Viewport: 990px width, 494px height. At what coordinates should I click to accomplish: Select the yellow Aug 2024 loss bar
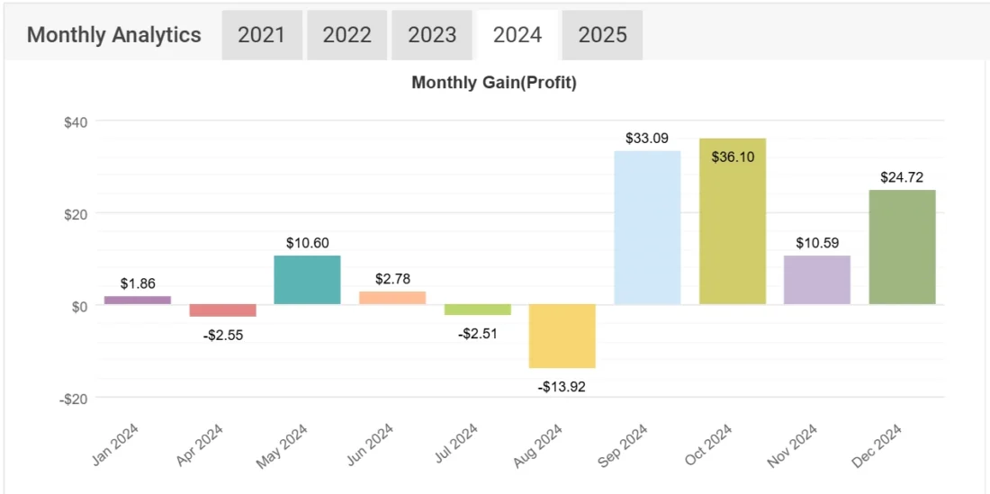point(562,336)
